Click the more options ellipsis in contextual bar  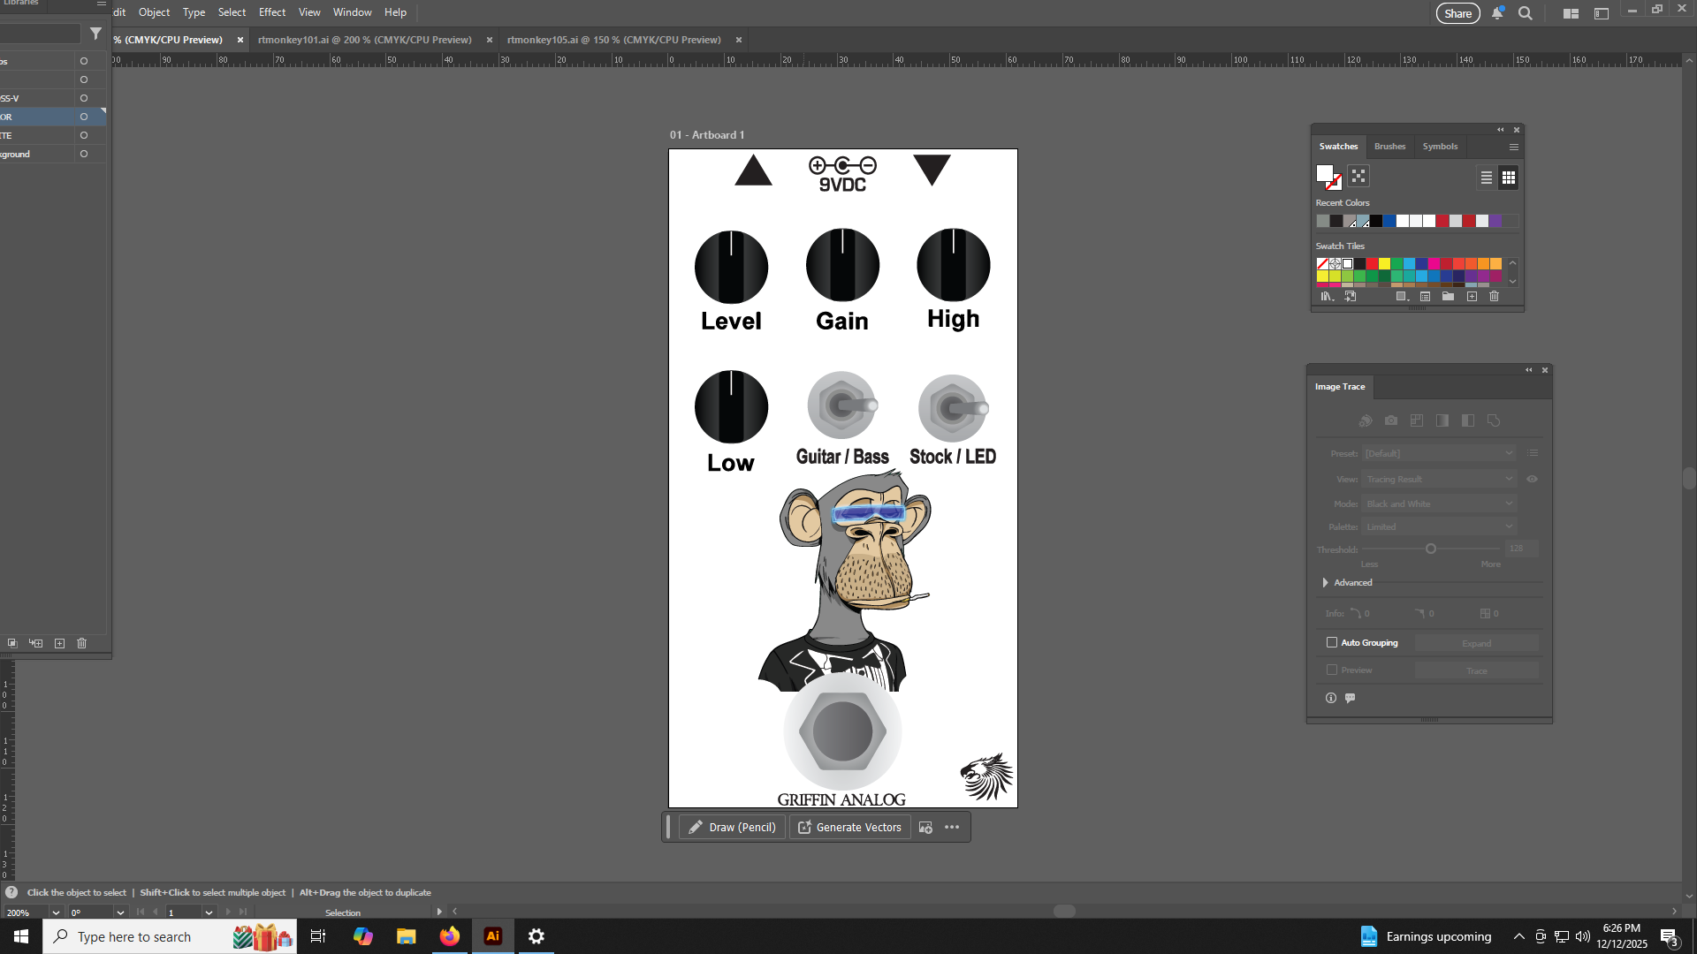pos(952,828)
